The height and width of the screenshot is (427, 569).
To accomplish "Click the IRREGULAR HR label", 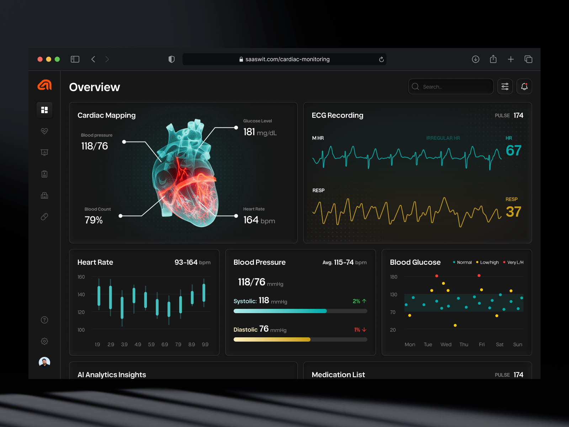I will pos(443,138).
